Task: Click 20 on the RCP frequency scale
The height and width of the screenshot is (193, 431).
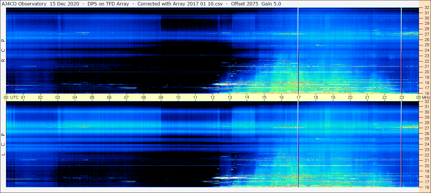Action: pos(426,72)
